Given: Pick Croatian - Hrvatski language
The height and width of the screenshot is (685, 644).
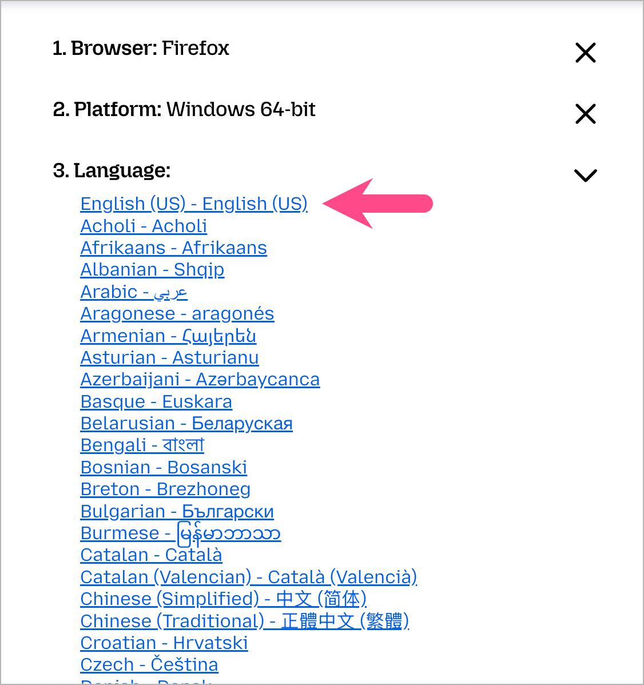Looking at the screenshot, I should 164,643.
